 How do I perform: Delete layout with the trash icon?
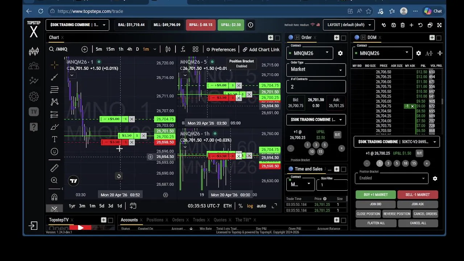tap(402, 25)
